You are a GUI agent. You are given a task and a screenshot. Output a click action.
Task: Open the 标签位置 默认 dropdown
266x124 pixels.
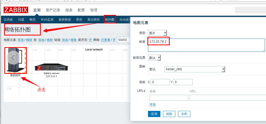click(x=154, y=58)
